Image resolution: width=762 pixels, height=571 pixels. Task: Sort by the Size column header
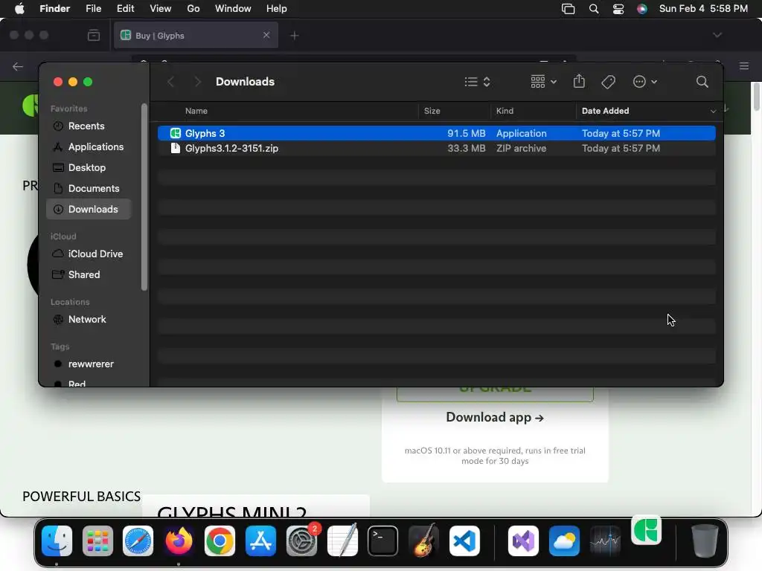tap(432, 112)
